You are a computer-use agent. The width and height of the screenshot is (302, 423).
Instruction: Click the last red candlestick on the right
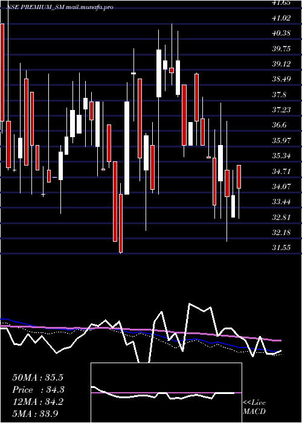tap(239, 176)
